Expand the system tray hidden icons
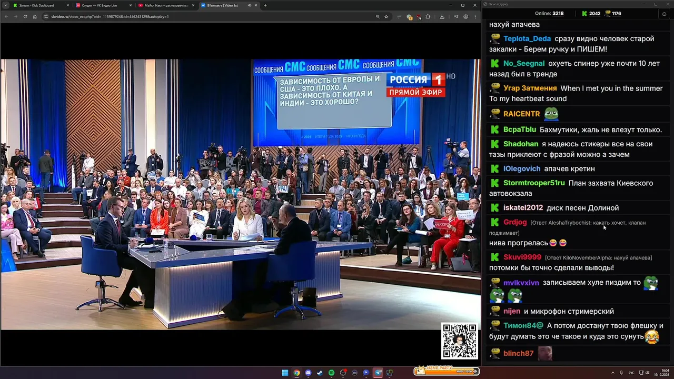This screenshot has width=674, height=379. (612, 373)
